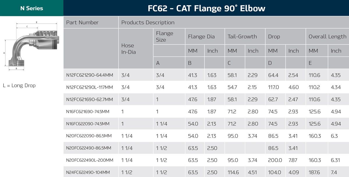Click part number N24FC622490-104MM
349x177 pixels.
(x=88, y=172)
